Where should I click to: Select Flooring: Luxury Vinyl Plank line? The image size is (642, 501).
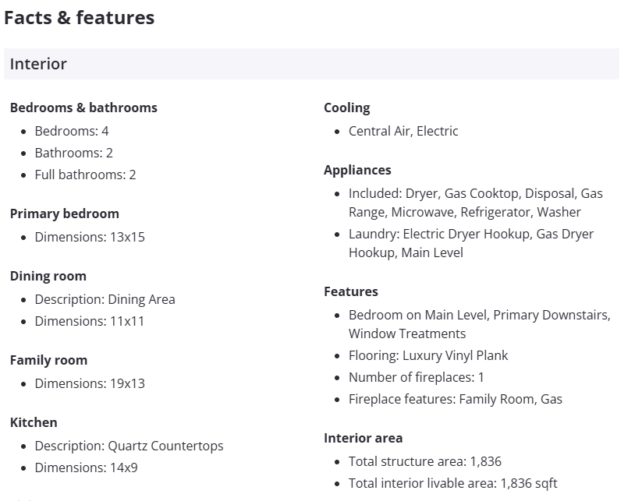pos(428,355)
